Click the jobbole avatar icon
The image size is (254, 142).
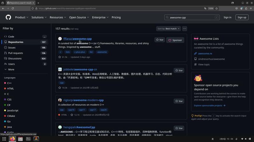click(x=60, y=69)
